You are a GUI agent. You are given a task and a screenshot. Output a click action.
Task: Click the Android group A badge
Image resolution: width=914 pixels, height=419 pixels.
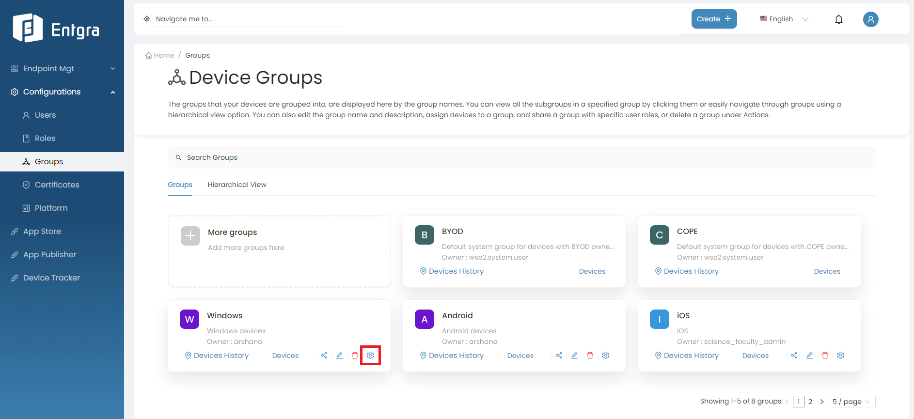pyautogui.click(x=425, y=319)
